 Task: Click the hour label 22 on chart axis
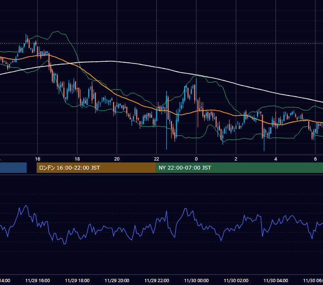tap(157, 159)
